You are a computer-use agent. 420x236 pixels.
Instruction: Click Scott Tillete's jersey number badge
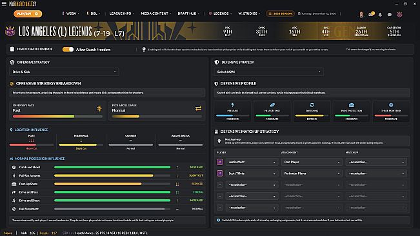point(220,173)
